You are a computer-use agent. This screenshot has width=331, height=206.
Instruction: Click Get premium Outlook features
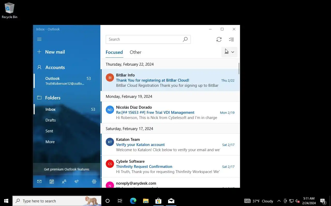[67, 169]
